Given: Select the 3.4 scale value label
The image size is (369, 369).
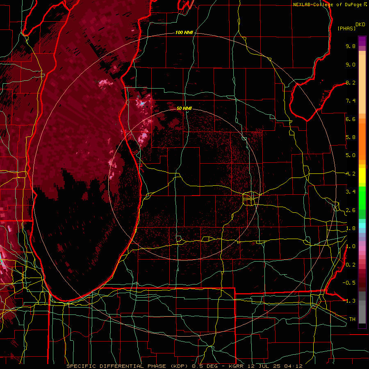Looking at the screenshot, I should [x=351, y=192].
